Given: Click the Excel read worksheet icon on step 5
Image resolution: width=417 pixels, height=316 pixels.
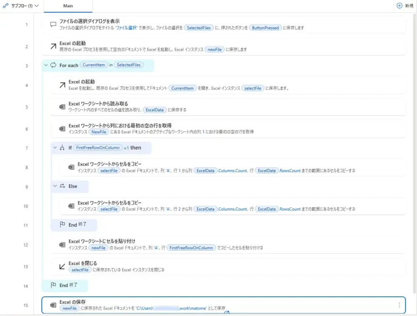Looking at the screenshot, I should click(x=62, y=107).
